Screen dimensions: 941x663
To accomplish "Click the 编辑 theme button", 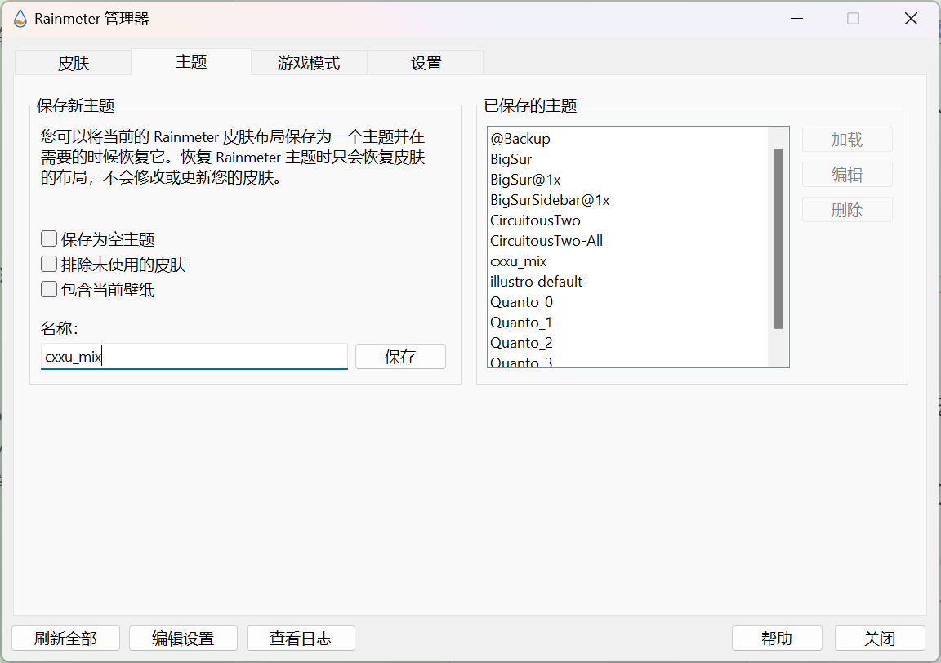I will [847, 175].
